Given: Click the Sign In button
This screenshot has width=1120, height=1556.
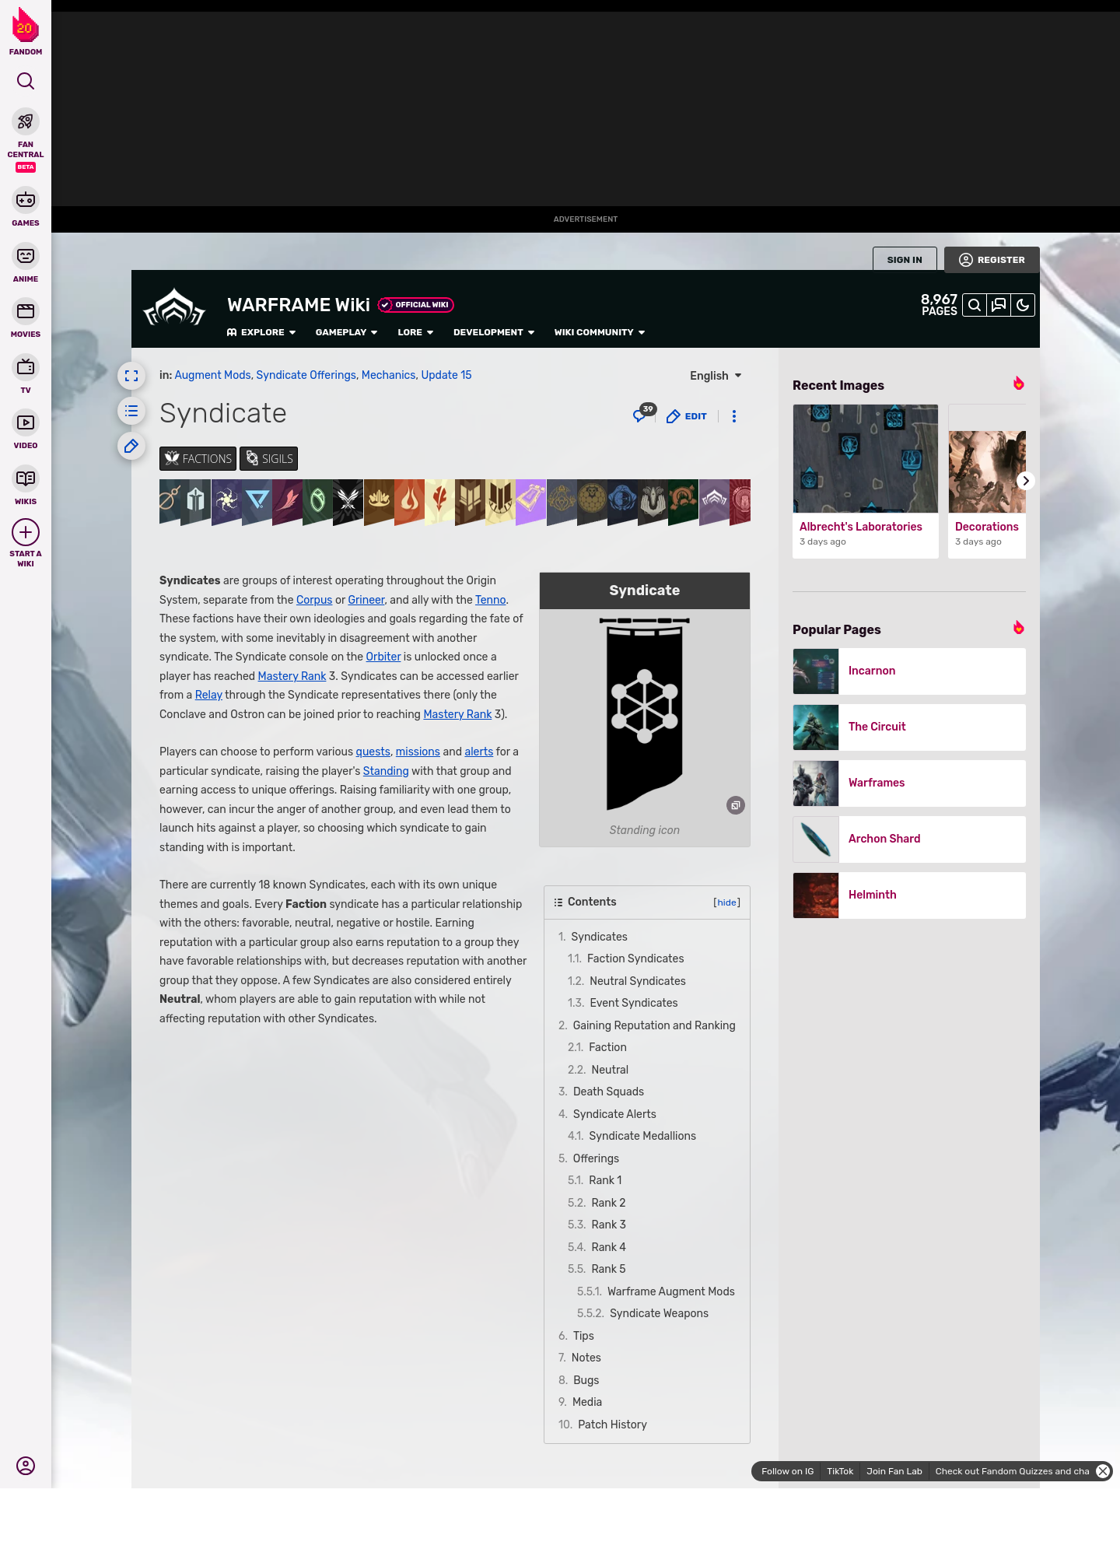Looking at the screenshot, I should 905,260.
